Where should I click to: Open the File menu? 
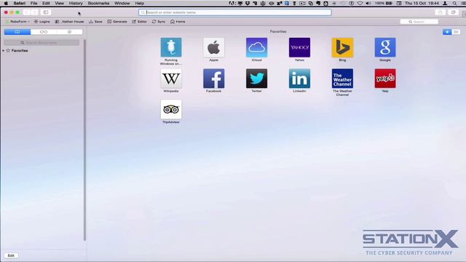pos(34,3)
